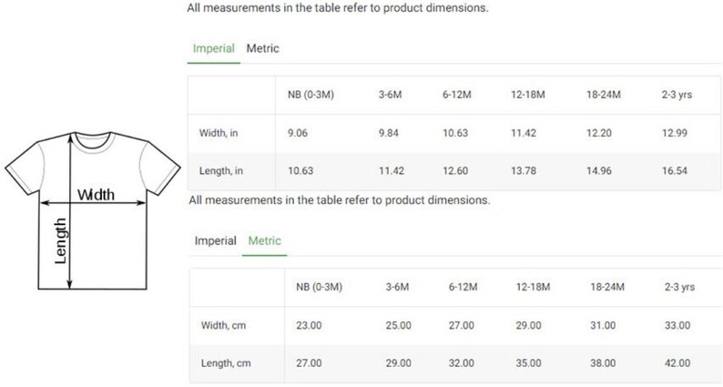Click the 16.54 length cell
The image size is (723, 387).
tap(675, 170)
